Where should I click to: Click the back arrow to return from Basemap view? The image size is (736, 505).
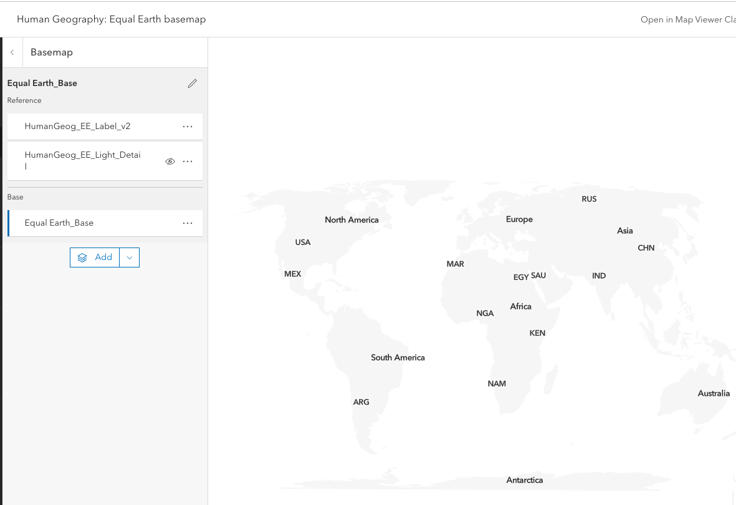[x=12, y=52]
